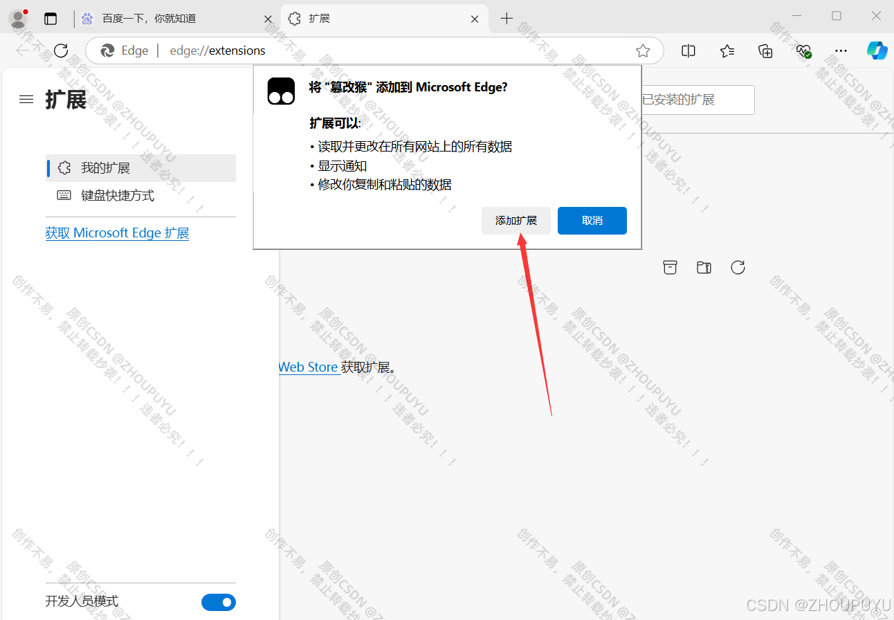Open a new tab with plus button
Viewport: 894px width, 620px height.
pos(507,19)
